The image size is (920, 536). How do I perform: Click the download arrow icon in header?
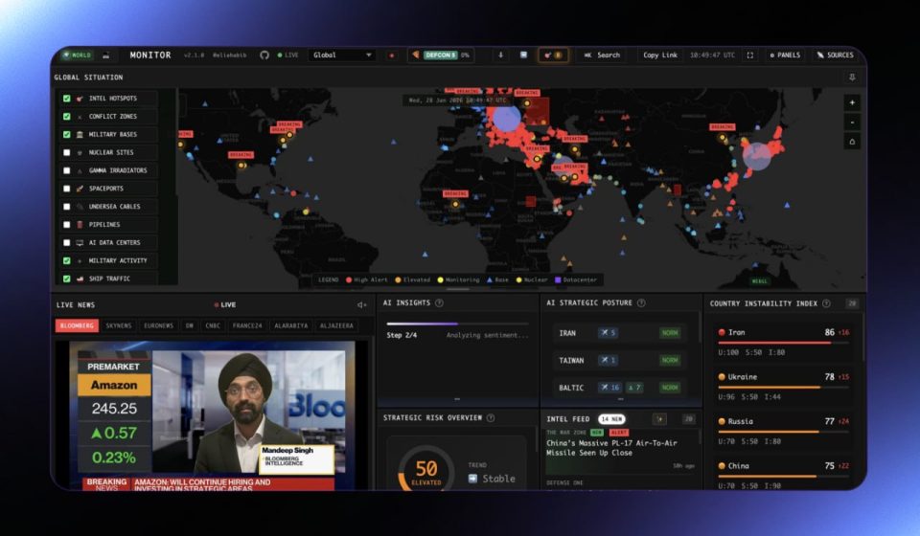pyautogui.click(x=500, y=56)
